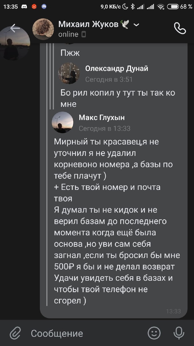Tap the Михаил Жуков chat title
Viewport: 194px width, 346px height.
pos(88,24)
